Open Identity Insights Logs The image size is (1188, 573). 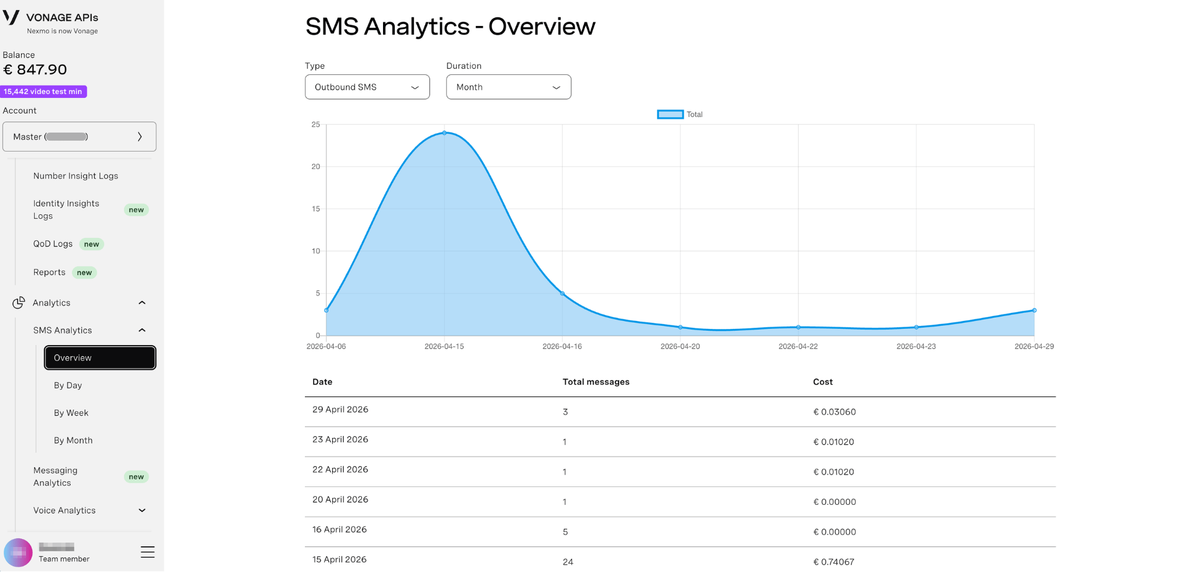coord(66,209)
